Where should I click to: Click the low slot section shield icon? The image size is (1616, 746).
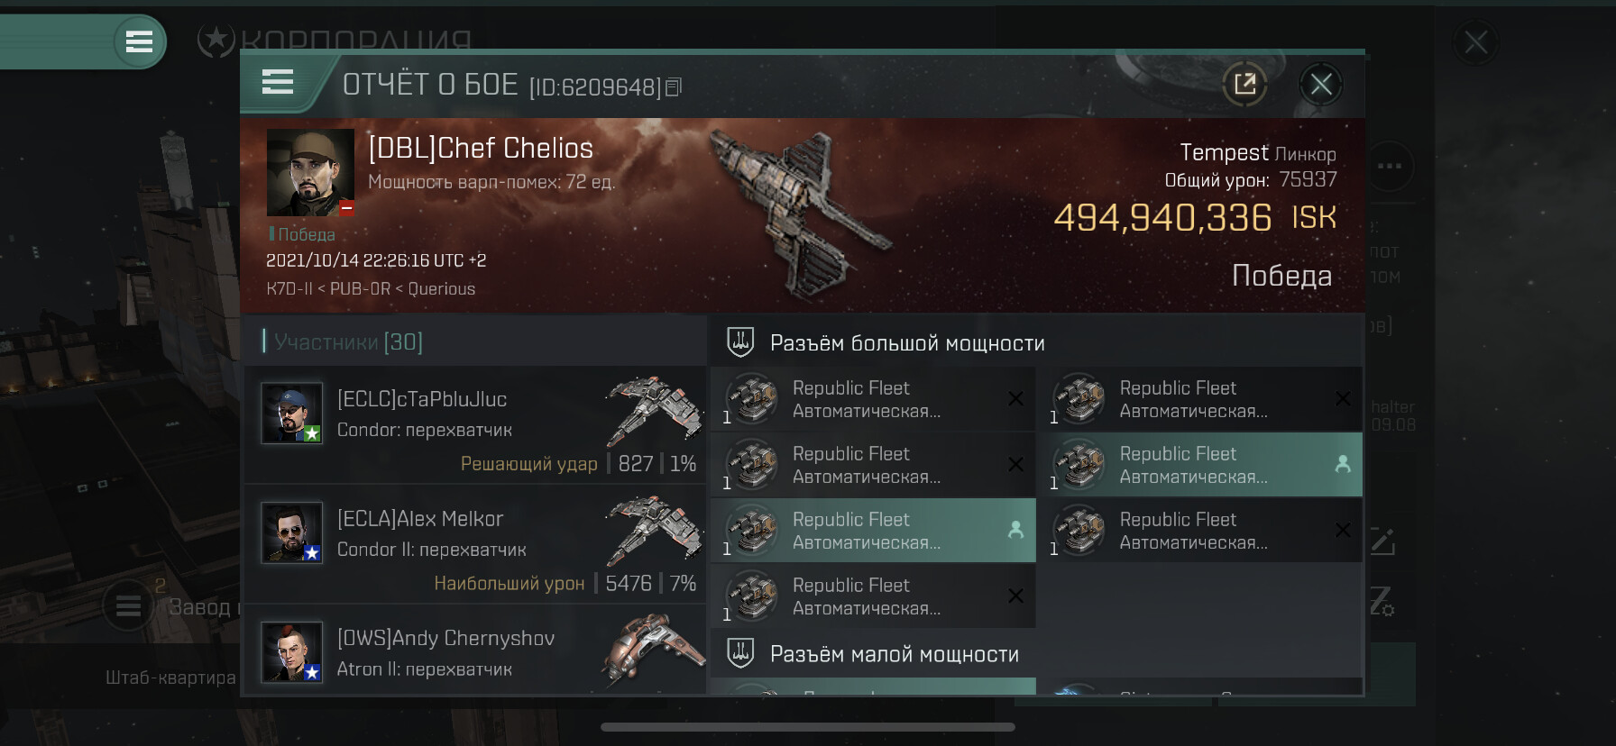pyautogui.click(x=740, y=653)
